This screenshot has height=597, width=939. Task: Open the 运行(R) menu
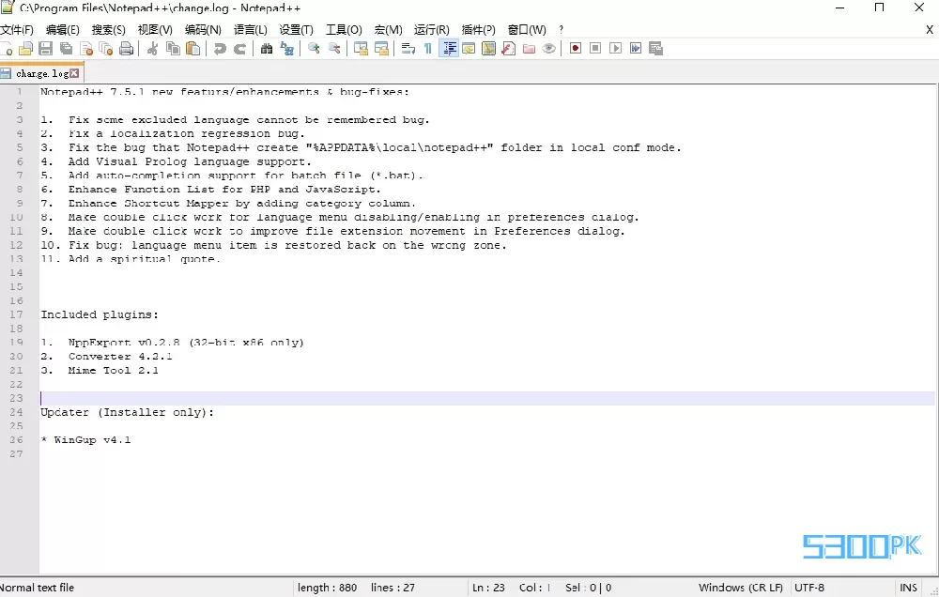click(x=431, y=29)
